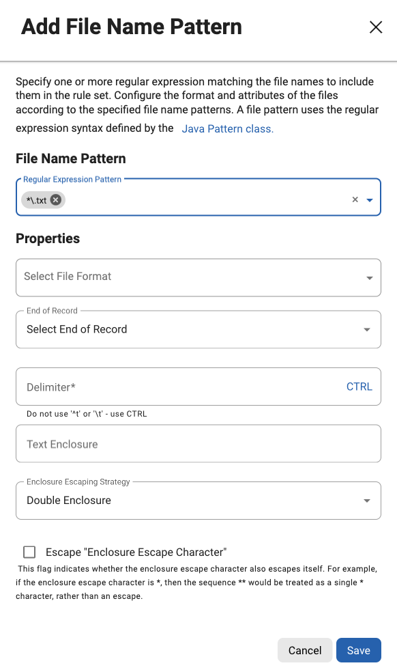Click the File Name Pattern heading
This screenshot has width=397, height=672.
tap(71, 158)
